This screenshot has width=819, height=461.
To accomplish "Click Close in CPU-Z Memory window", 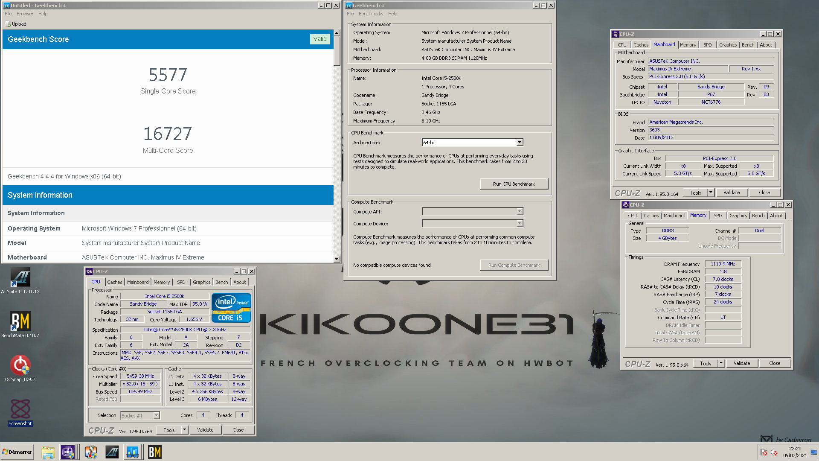I will pos(775,364).
